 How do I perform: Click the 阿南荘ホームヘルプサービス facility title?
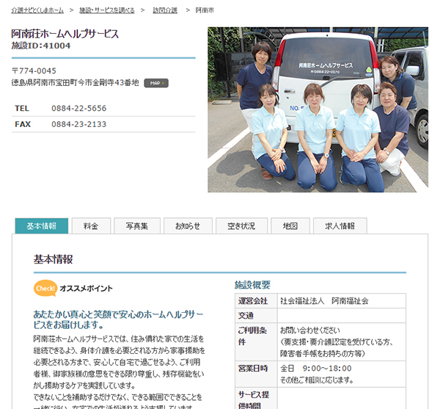[x=65, y=34]
